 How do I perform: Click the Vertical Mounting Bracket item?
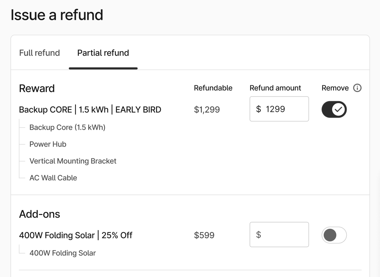(73, 161)
